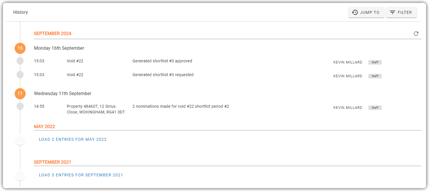Viewport: 429px width, 191px height.
Task: Click Staff badge on shortlist #3 approved row
Action: coord(375,62)
